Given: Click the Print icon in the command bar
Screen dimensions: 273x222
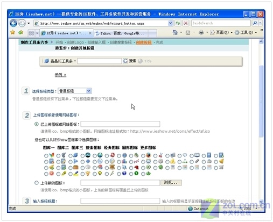Looking at the screenshot, I should click(201, 32).
